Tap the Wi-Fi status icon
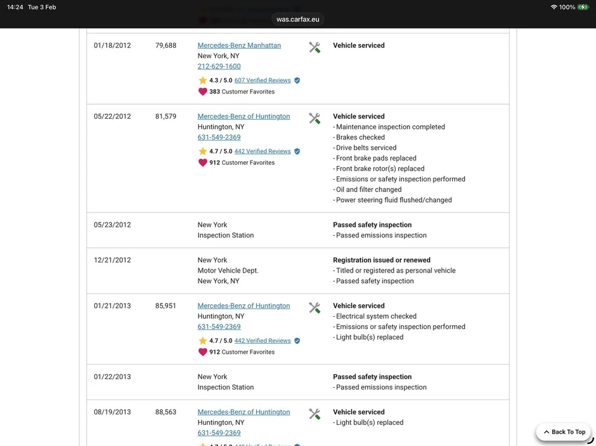The width and height of the screenshot is (596, 446). point(554,7)
